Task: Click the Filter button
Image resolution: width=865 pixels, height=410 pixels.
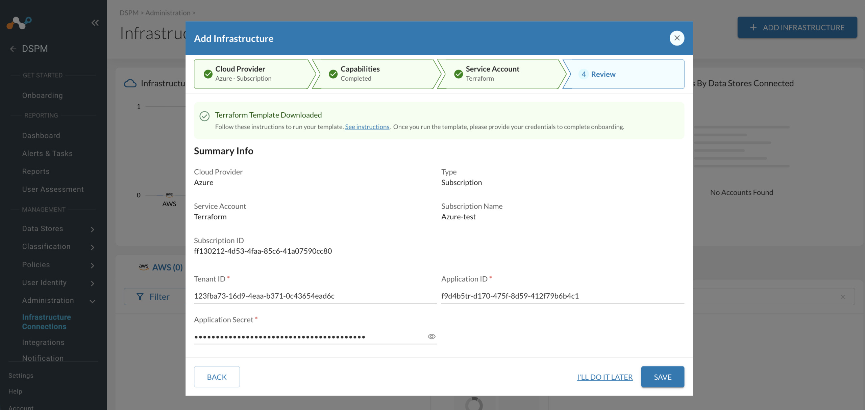Action: click(x=155, y=297)
